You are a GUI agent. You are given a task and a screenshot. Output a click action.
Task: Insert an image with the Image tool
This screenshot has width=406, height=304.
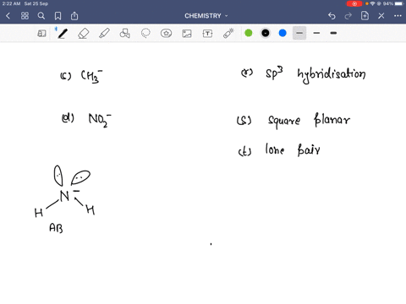tap(187, 34)
